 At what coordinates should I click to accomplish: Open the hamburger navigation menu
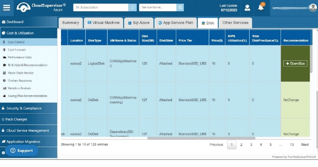[7, 7]
